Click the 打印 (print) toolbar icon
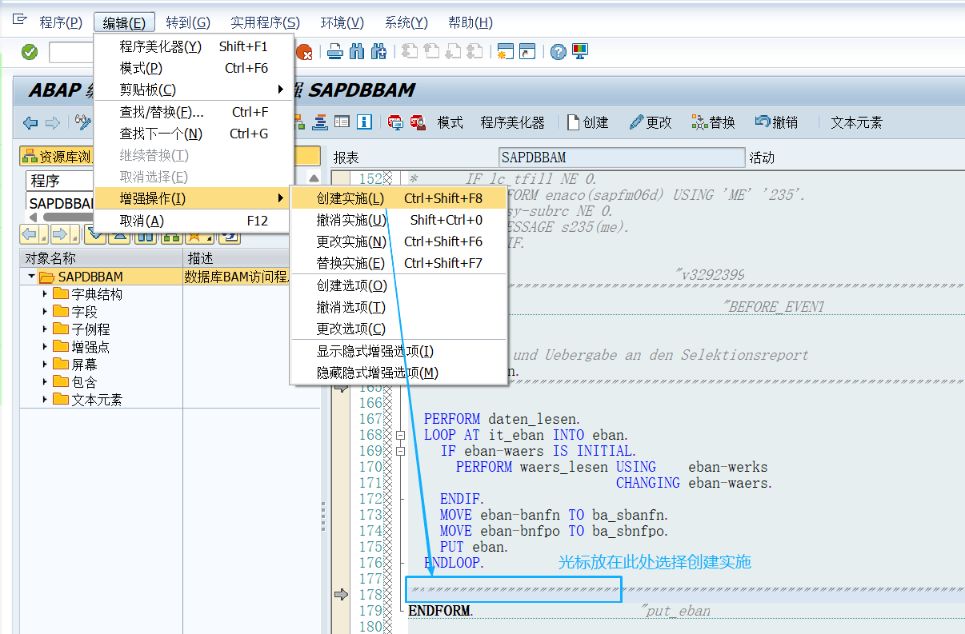The image size is (965, 634). (337, 51)
